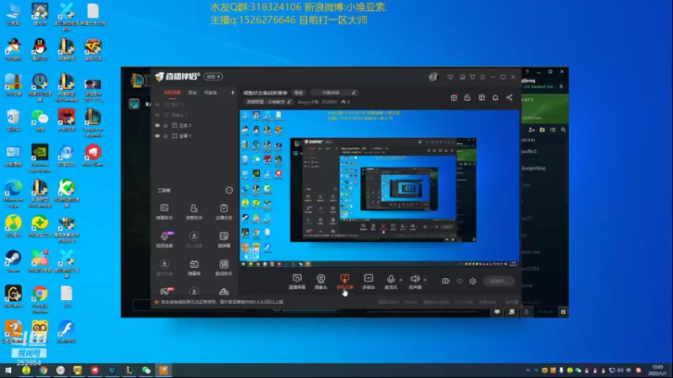The height and width of the screenshot is (378, 673).
Task: Open the hamburger menu in title bar
Action: click(483, 77)
